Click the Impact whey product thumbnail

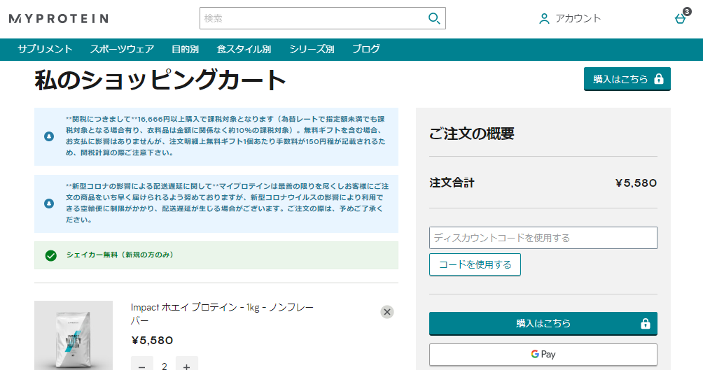[x=74, y=336]
